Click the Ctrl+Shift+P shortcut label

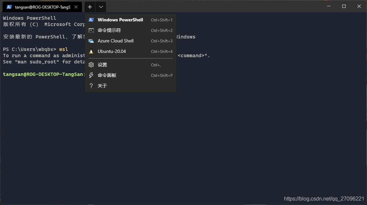(162, 76)
